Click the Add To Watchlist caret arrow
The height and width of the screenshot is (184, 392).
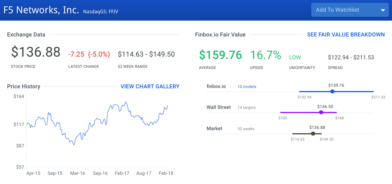point(383,10)
